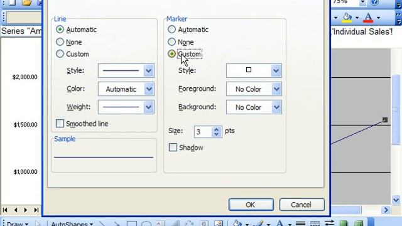
Task: Decrease marker Size with down spinner
Action: [217, 134]
